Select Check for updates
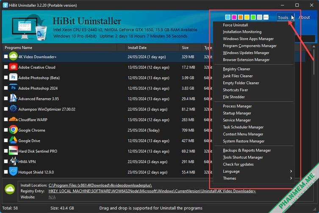The height and width of the screenshot is (213, 319). coord(254,164)
